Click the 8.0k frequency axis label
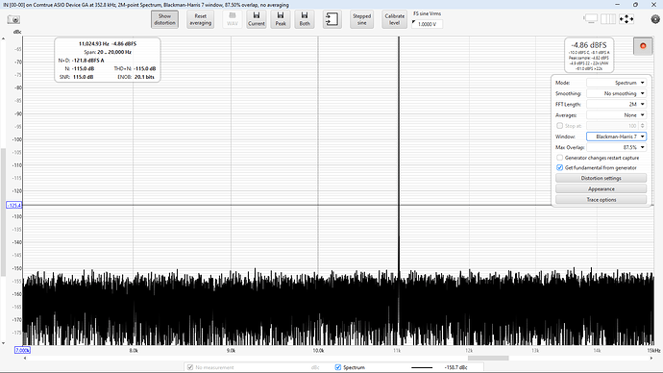Screen dimensions: 663x373 [x=134, y=351]
